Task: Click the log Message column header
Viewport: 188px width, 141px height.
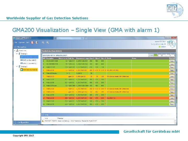Action: (x=60, y=118)
